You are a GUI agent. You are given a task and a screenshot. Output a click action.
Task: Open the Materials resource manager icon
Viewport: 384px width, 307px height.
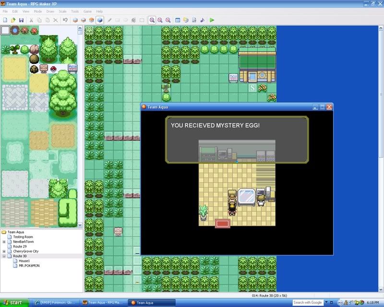pos(186,20)
